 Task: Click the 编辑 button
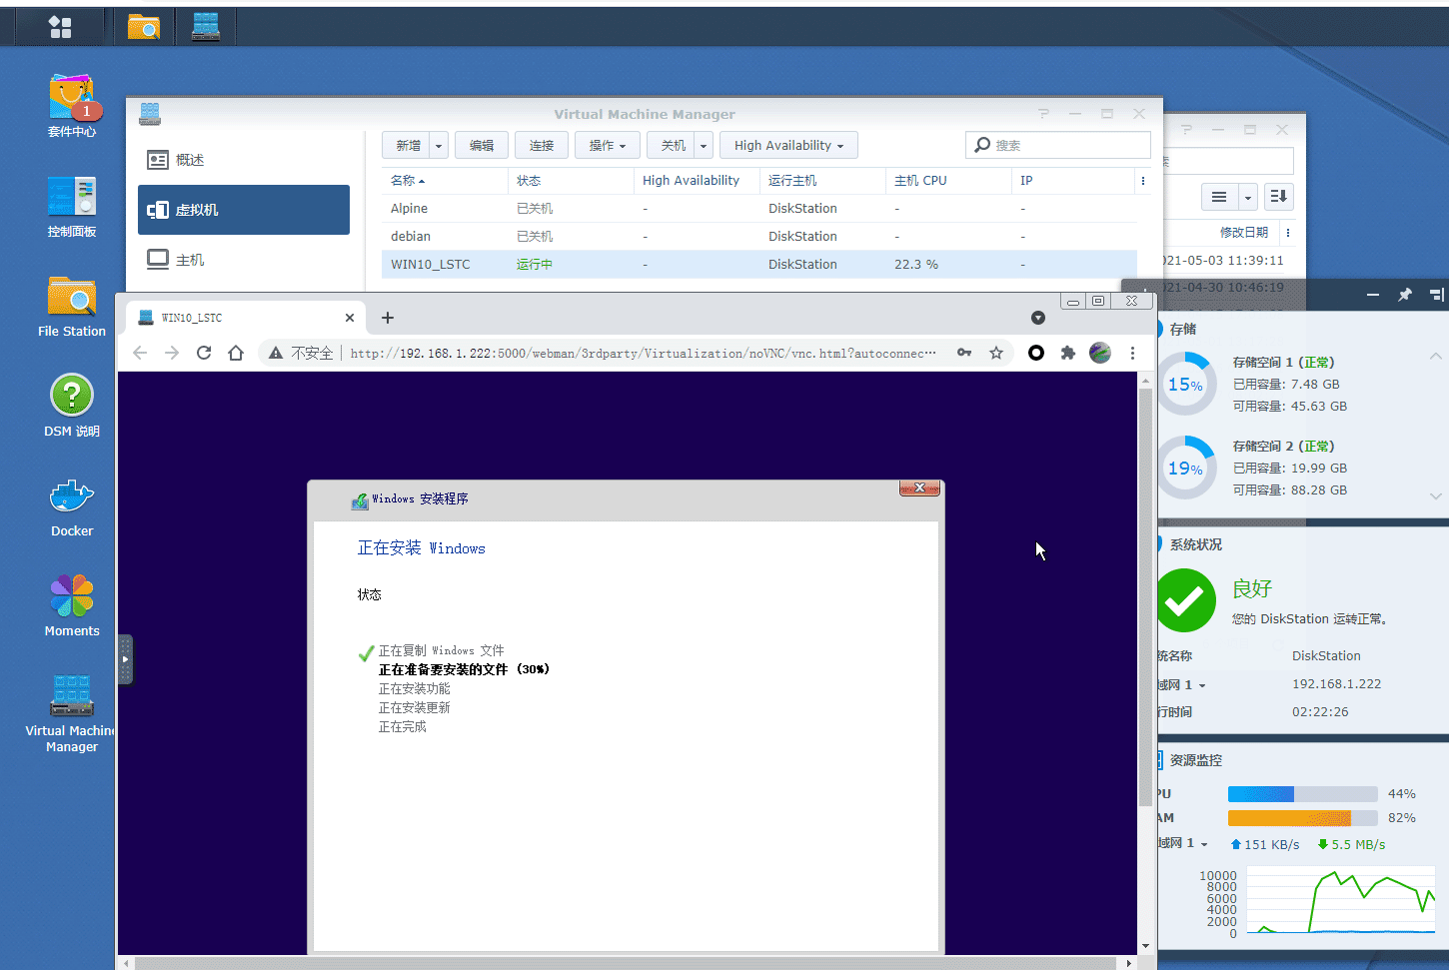pyautogui.click(x=482, y=146)
